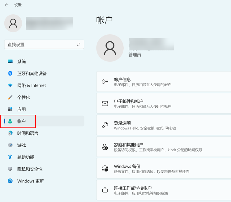Open 帐户信息 settings card
231x202 pixels.
pos(164,82)
